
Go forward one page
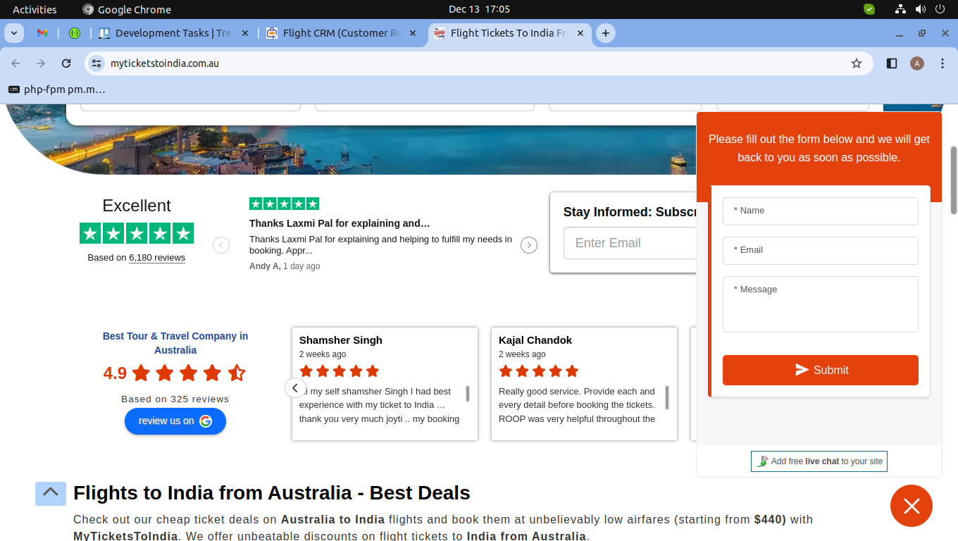pos(41,63)
